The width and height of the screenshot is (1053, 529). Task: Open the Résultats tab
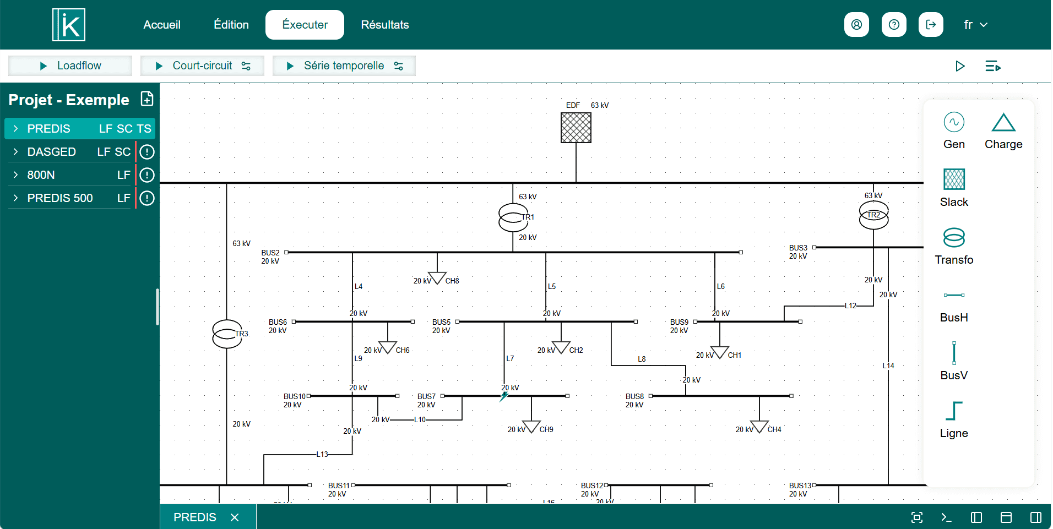[385, 25]
